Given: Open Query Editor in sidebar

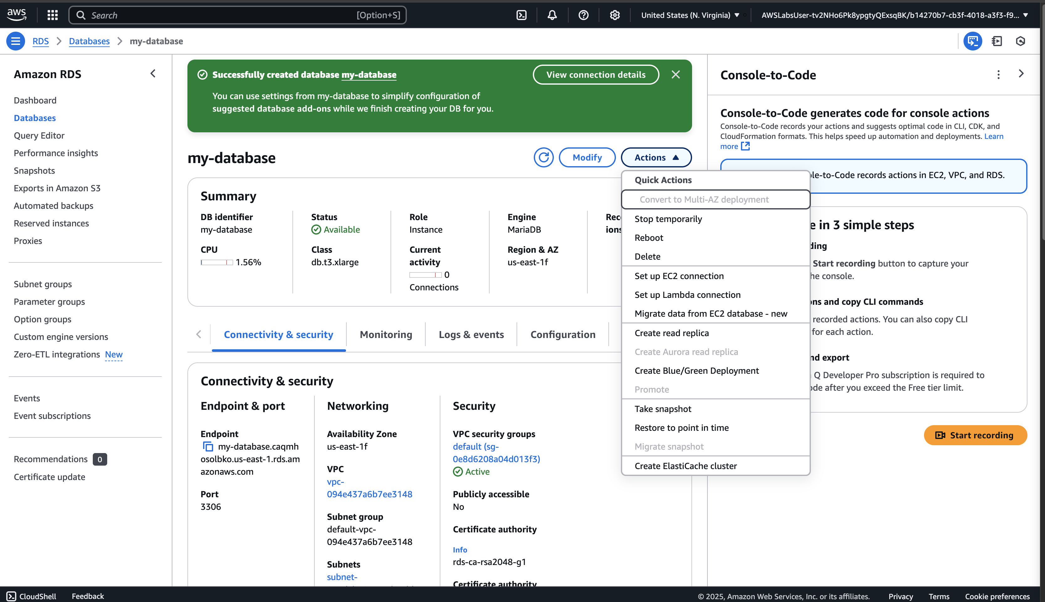Looking at the screenshot, I should pos(39,136).
